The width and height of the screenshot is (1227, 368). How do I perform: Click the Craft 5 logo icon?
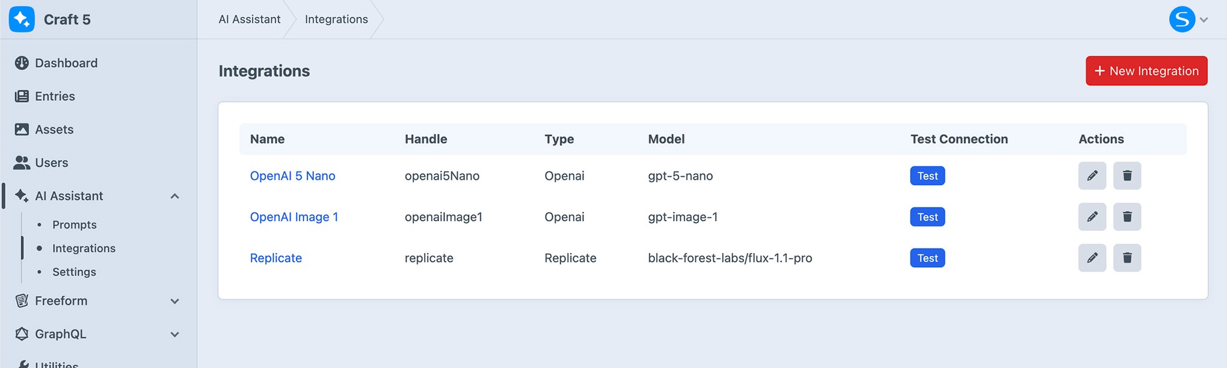click(22, 19)
